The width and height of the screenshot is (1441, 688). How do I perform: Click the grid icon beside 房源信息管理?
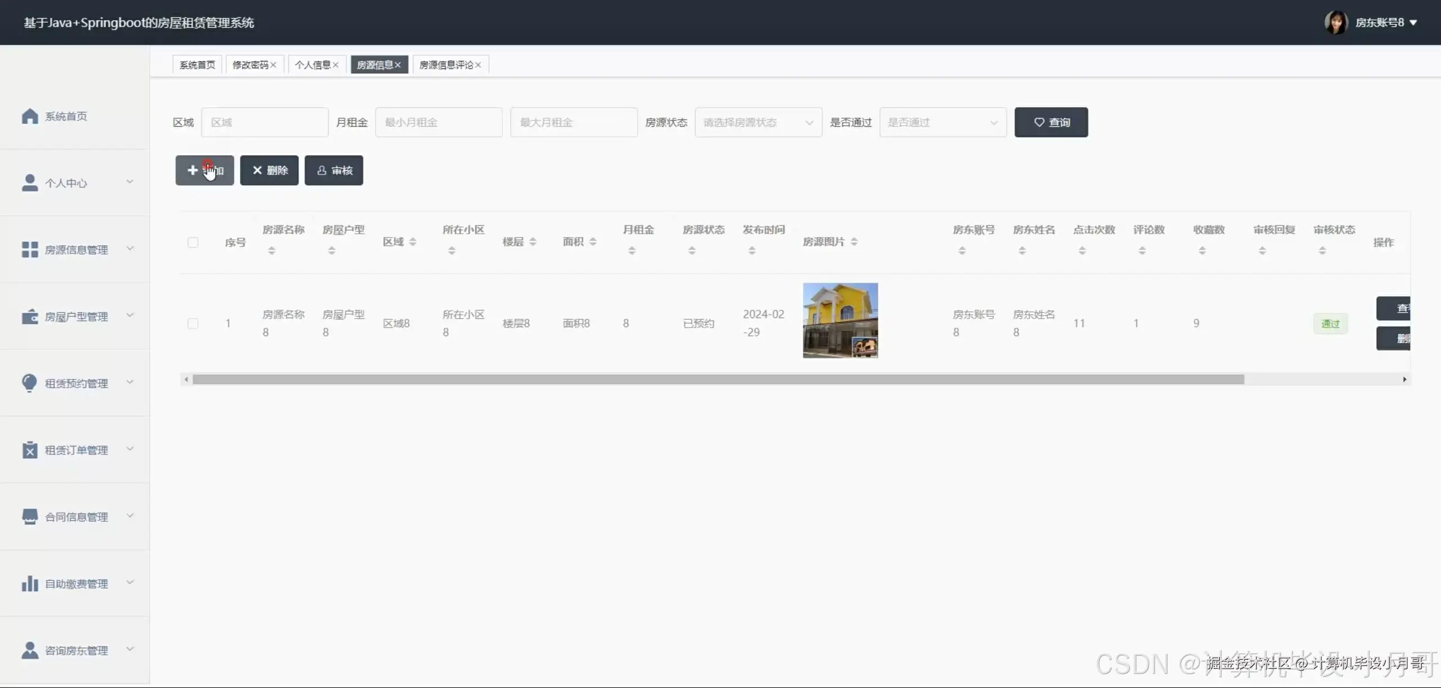pyautogui.click(x=30, y=249)
